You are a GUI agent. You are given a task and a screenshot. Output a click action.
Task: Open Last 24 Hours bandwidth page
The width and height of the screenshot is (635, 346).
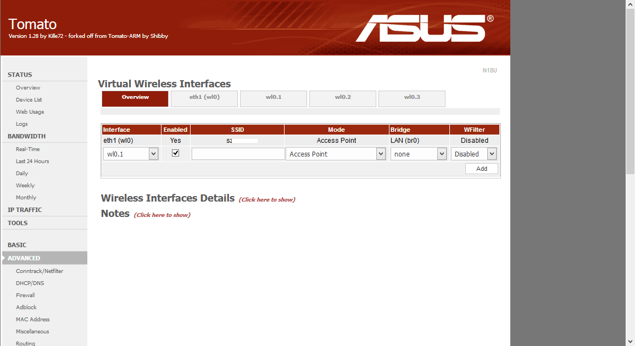32,161
